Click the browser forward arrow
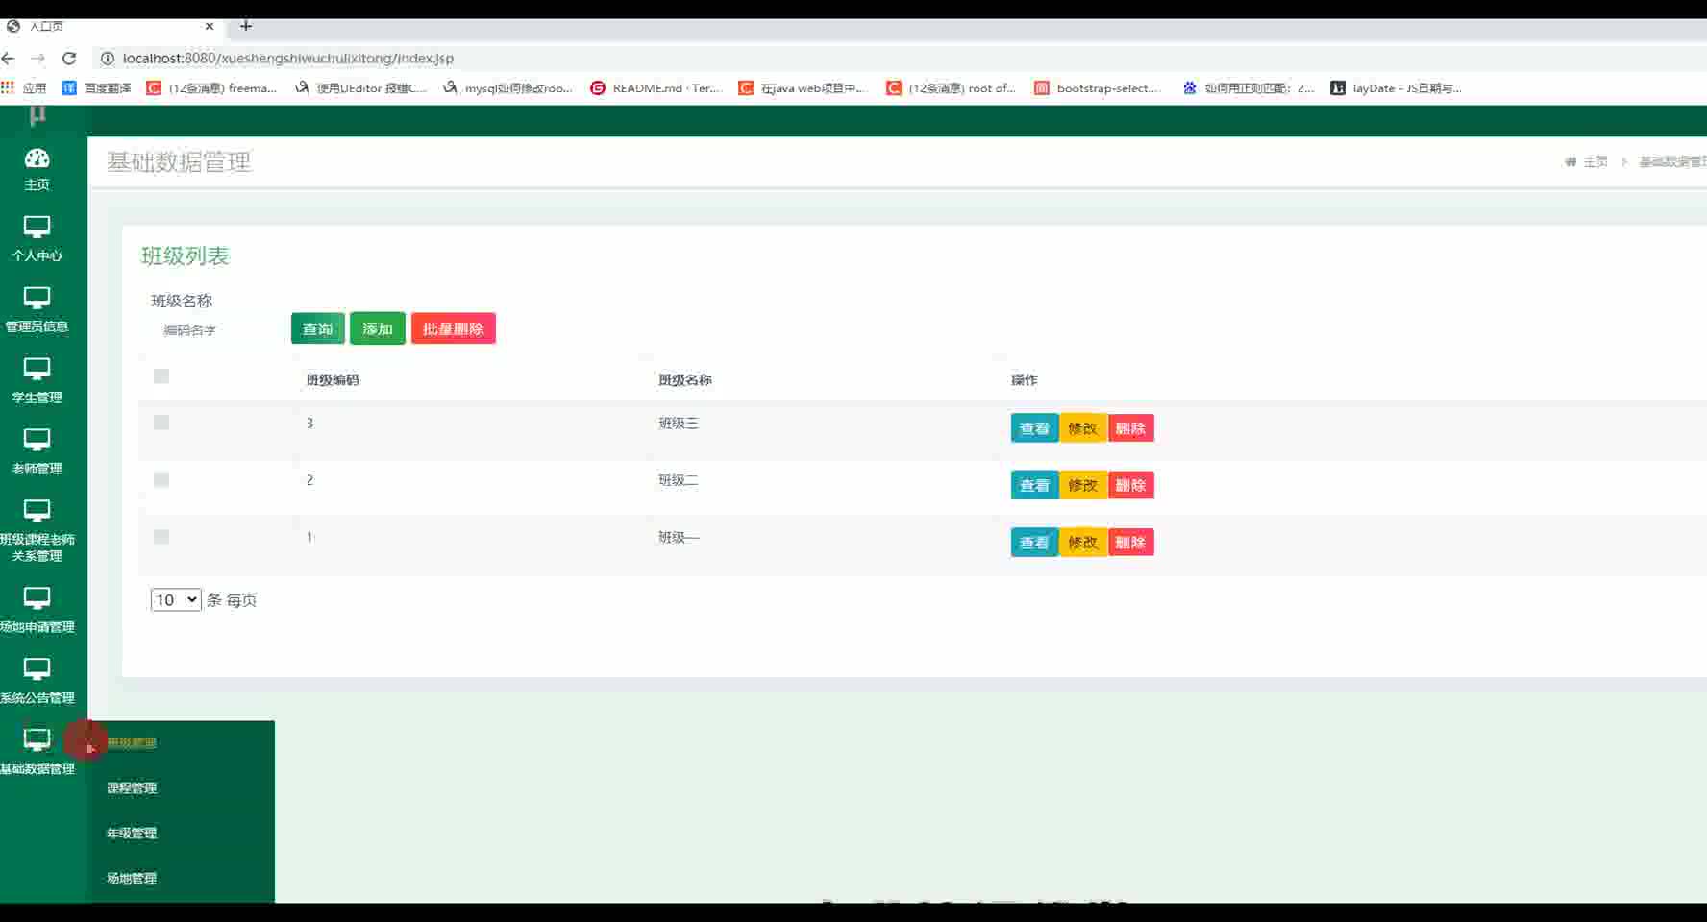The width and height of the screenshot is (1707, 922). click(x=38, y=59)
